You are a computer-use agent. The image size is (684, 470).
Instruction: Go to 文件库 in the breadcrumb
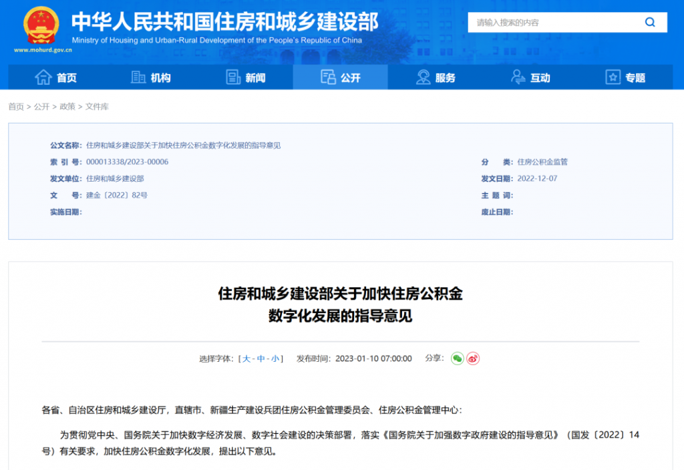coord(97,106)
